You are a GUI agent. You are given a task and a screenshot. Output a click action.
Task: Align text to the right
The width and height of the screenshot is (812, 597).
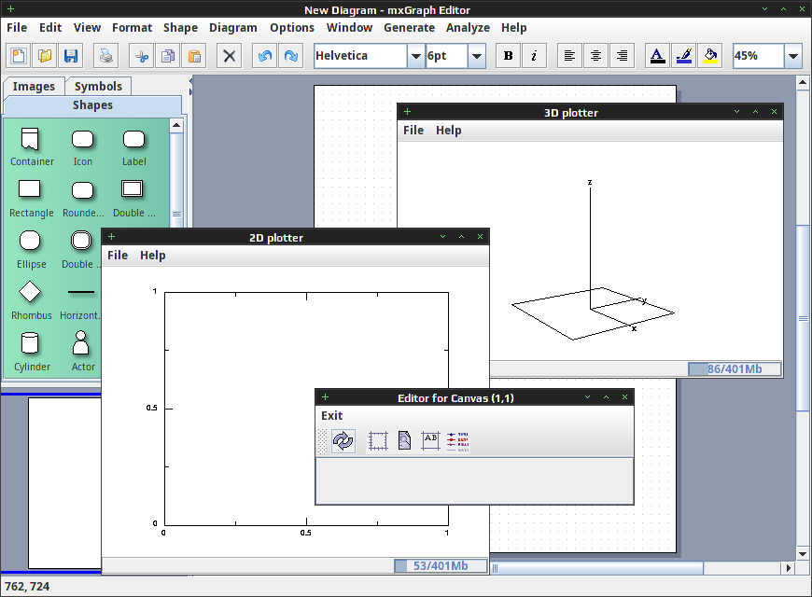622,56
